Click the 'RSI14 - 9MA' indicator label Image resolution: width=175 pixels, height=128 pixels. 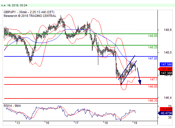click(x=12, y=106)
